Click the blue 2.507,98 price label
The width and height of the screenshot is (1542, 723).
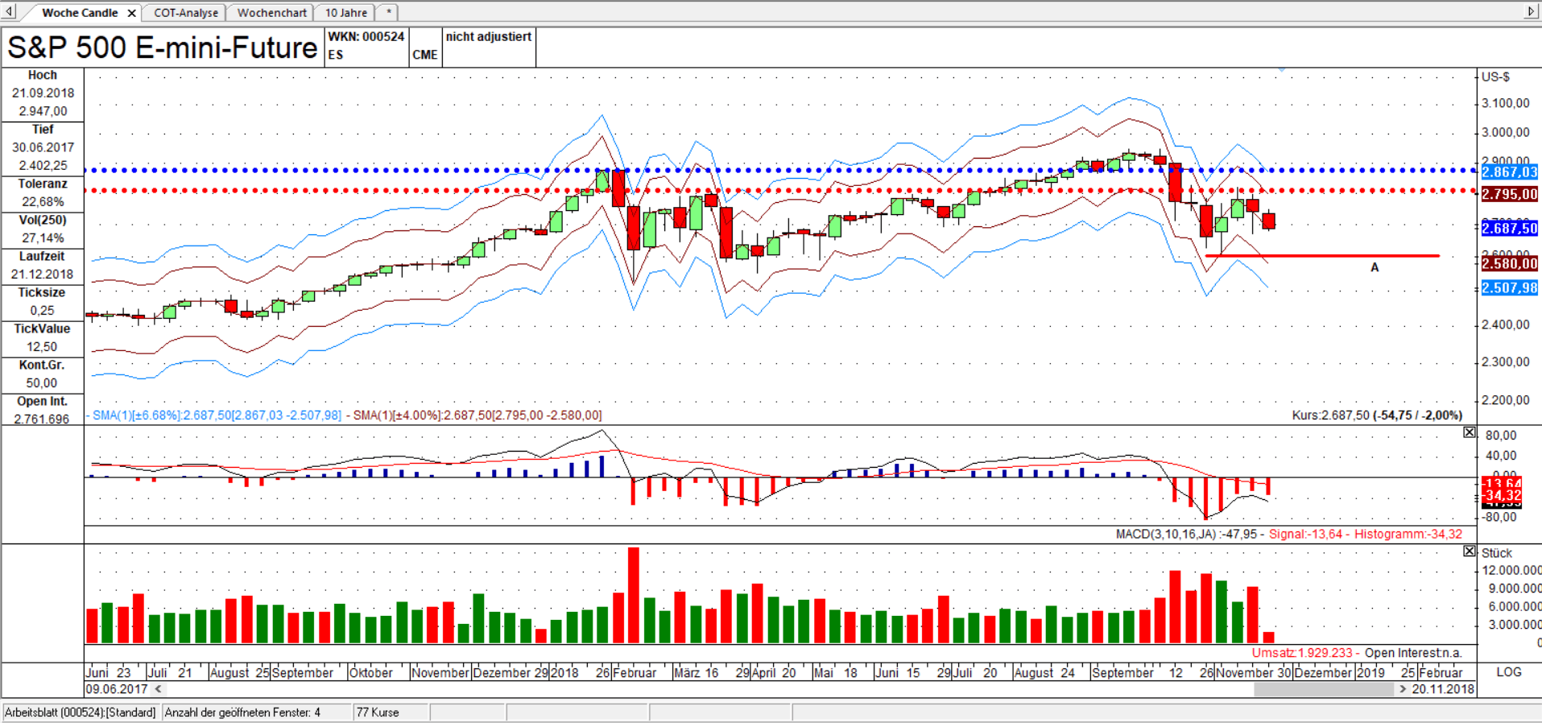pyautogui.click(x=1510, y=287)
